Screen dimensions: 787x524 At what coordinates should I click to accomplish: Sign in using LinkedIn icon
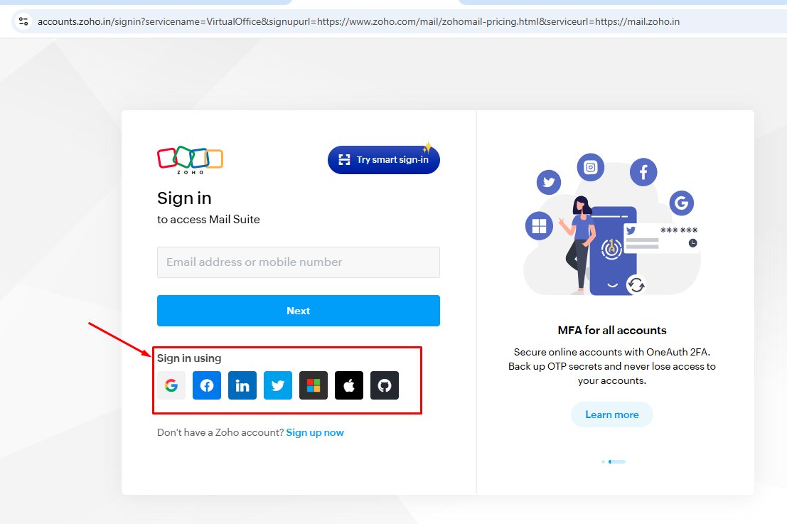click(242, 385)
